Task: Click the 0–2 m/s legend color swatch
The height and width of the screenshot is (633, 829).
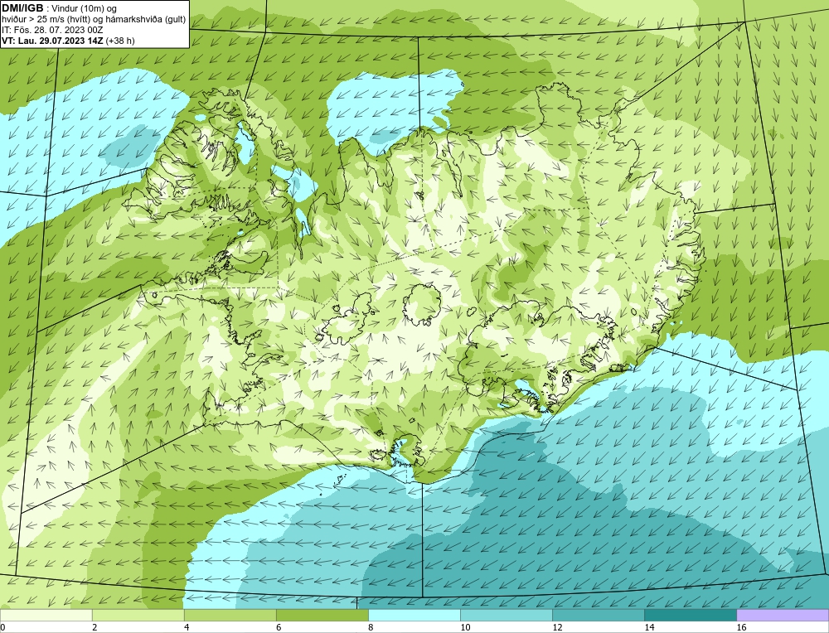Action: (46, 615)
